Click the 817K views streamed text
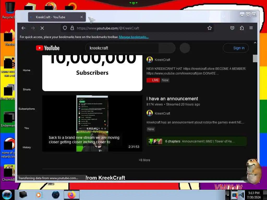Screen dimensions: 267x200 173,104
